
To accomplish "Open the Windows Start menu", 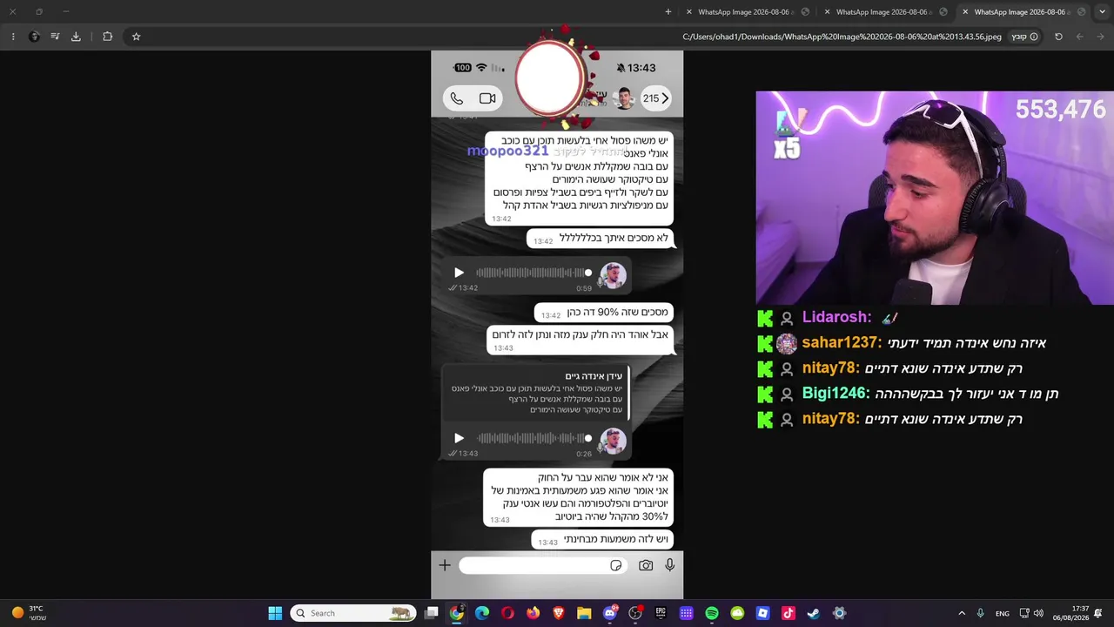I will point(275,613).
